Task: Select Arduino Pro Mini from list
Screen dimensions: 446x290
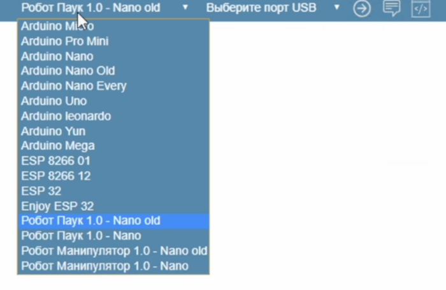Action: coord(64,41)
